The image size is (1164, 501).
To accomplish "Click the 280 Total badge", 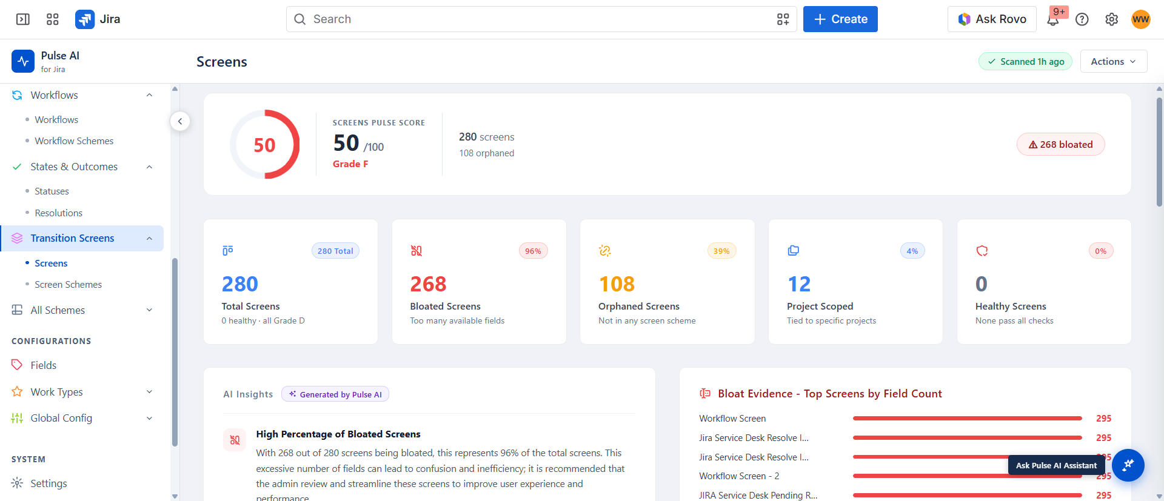I will (x=335, y=251).
